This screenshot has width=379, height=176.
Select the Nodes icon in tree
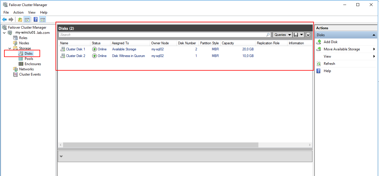click(x=15, y=43)
